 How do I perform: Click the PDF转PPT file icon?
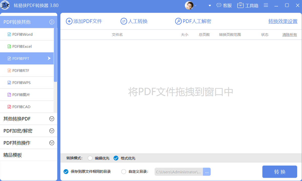tap(9, 59)
